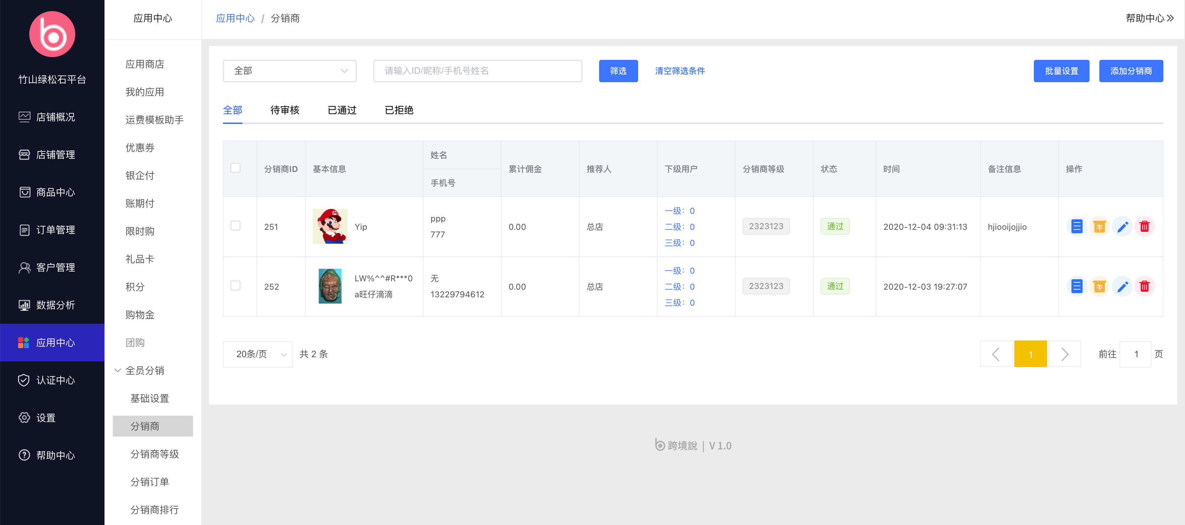Click the blue pencil edit icon for distributor 252

coord(1122,287)
